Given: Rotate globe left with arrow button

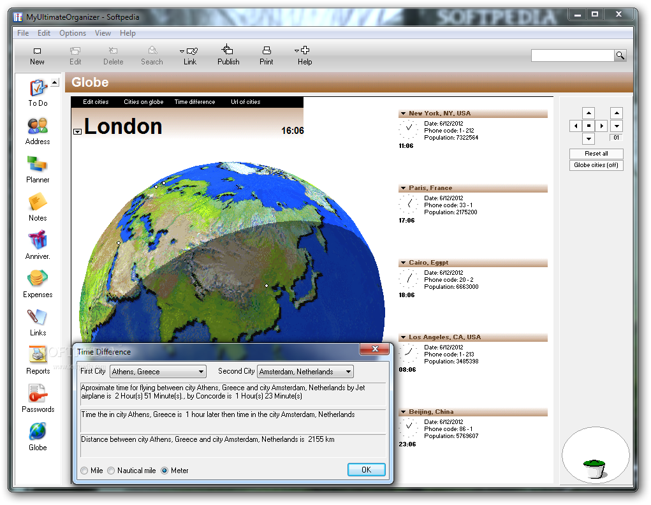Looking at the screenshot, I should tap(575, 126).
